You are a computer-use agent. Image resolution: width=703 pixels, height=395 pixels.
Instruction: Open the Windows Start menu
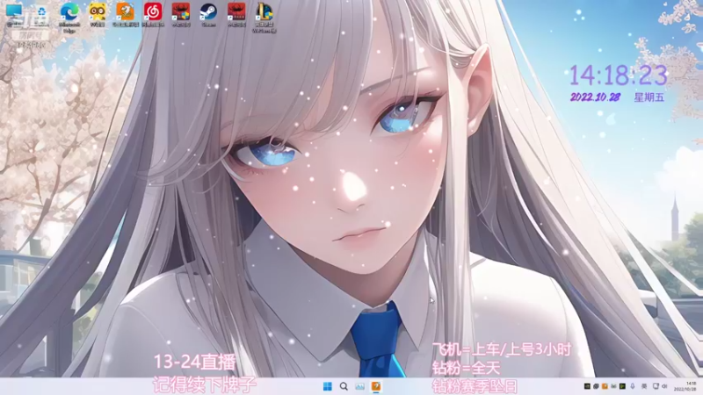328,386
